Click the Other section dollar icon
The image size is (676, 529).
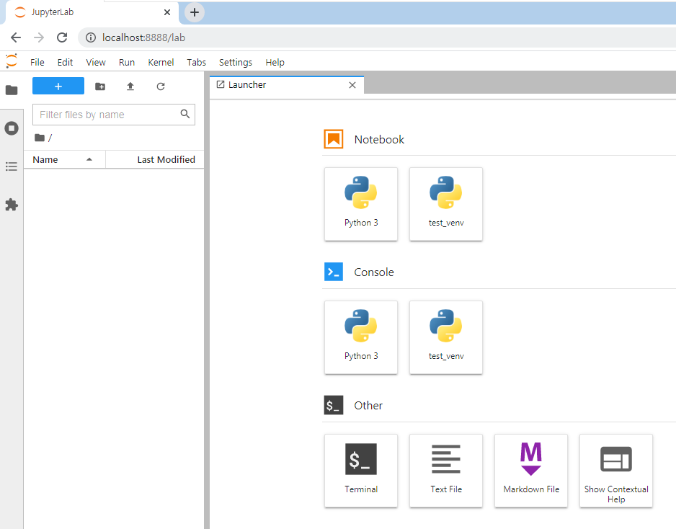click(333, 405)
